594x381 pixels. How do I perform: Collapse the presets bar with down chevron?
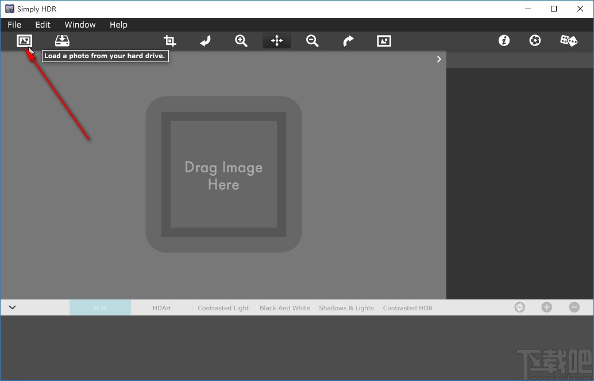pos(12,307)
